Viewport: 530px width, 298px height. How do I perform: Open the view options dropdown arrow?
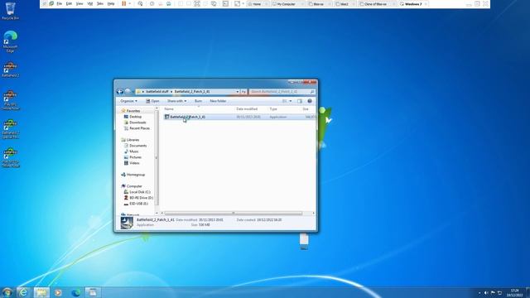[291, 101]
